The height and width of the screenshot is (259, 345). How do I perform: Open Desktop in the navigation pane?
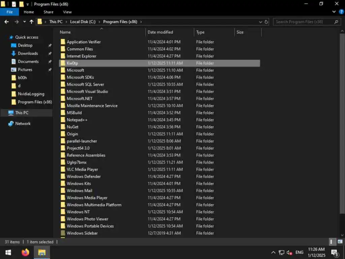coord(25,46)
